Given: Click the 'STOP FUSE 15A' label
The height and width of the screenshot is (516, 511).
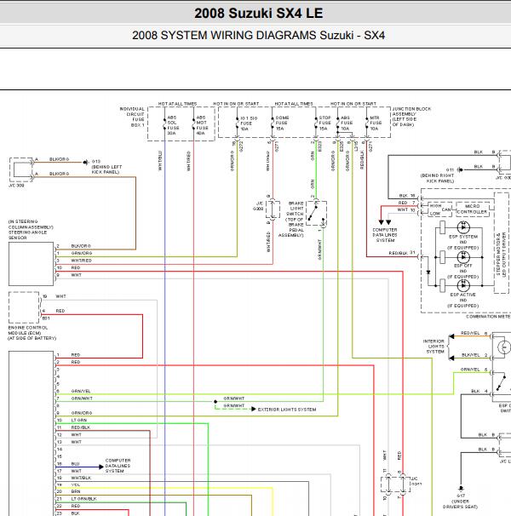Looking at the screenshot, I should [x=324, y=123].
